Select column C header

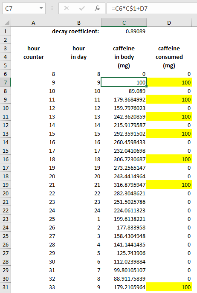point(124,23)
